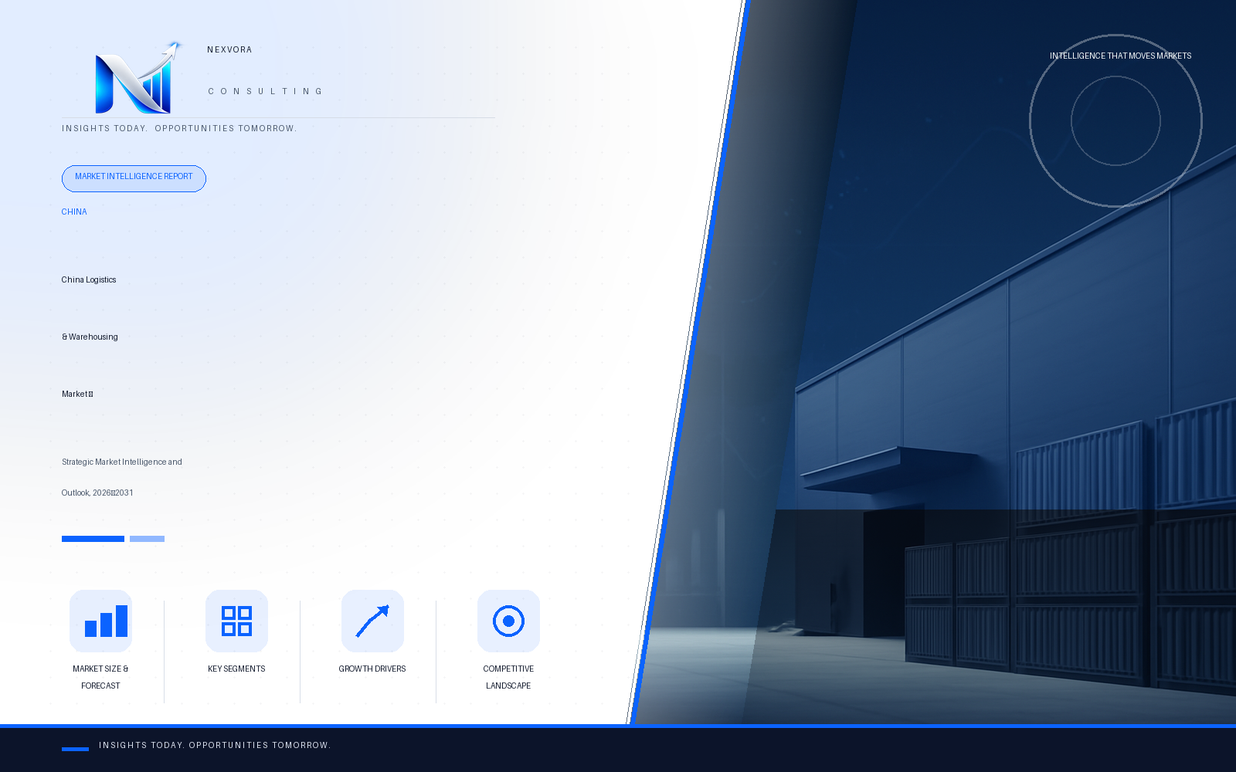Click the KEY SEGMENTS label

pyautogui.click(x=236, y=669)
